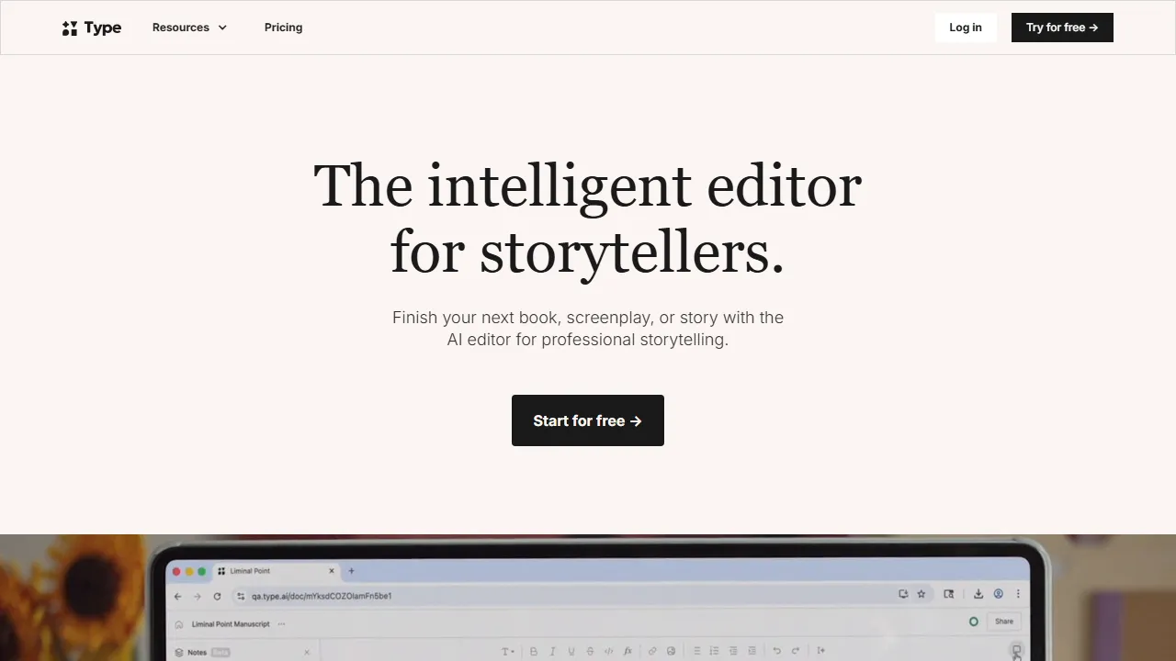Reload the page in demo browser
This screenshot has width=1176, height=661.
(x=217, y=596)
